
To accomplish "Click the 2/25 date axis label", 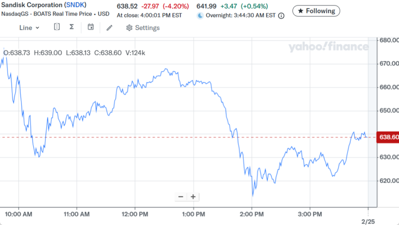I will (x=368, y=220).
